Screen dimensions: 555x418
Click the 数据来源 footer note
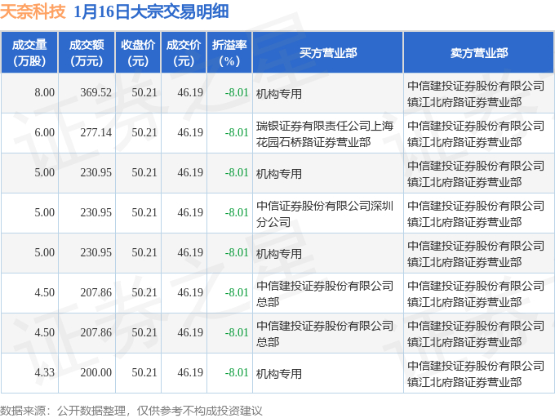131,411
